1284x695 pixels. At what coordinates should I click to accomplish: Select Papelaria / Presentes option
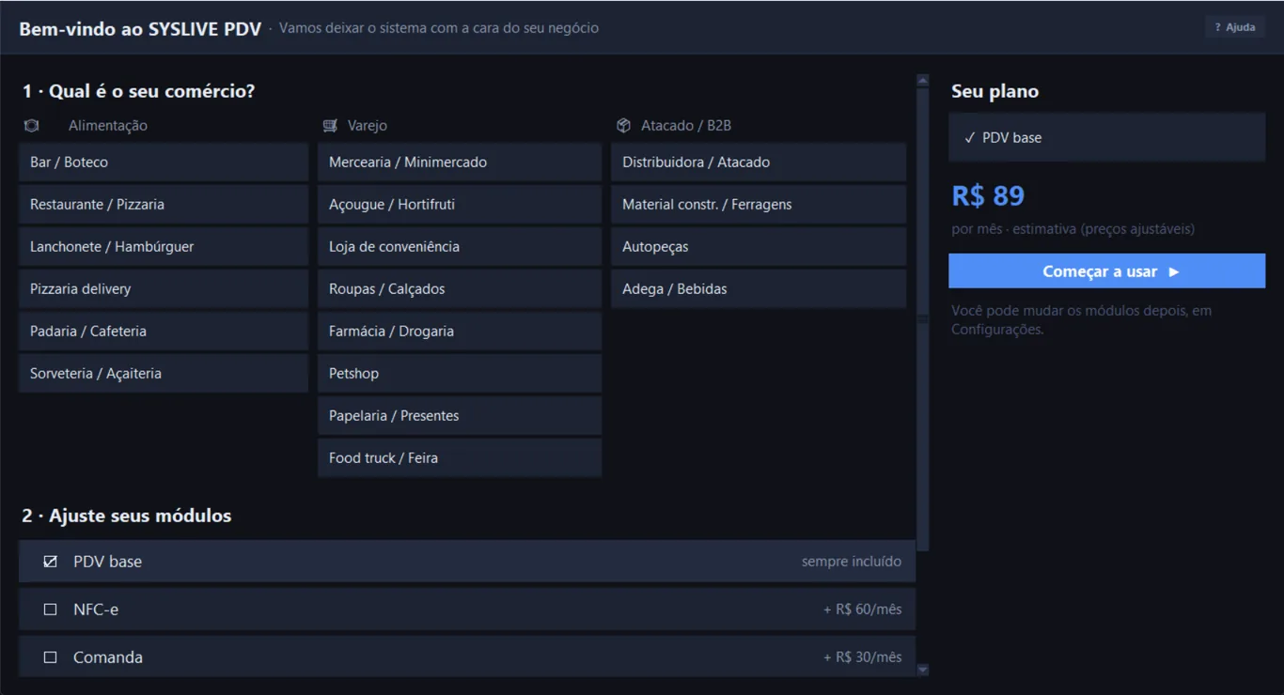(x=460, y=416)
